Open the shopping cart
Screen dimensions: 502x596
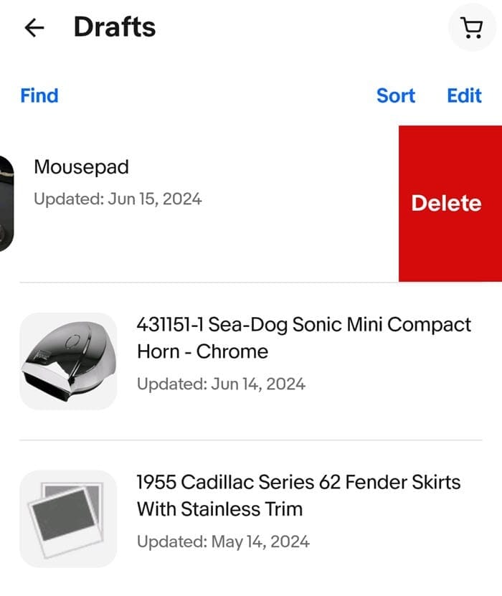point(470,28)
